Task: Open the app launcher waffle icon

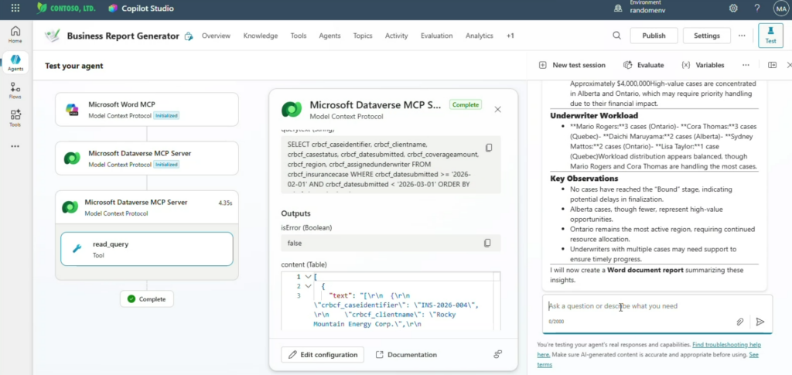Action: [x=15, y=9]
